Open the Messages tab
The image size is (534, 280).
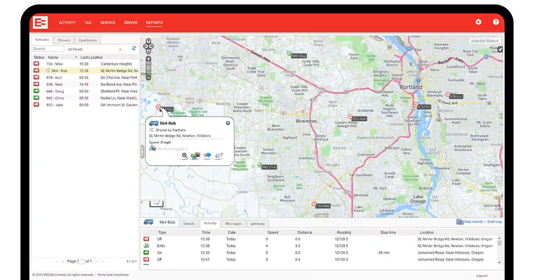coord(233,224)
